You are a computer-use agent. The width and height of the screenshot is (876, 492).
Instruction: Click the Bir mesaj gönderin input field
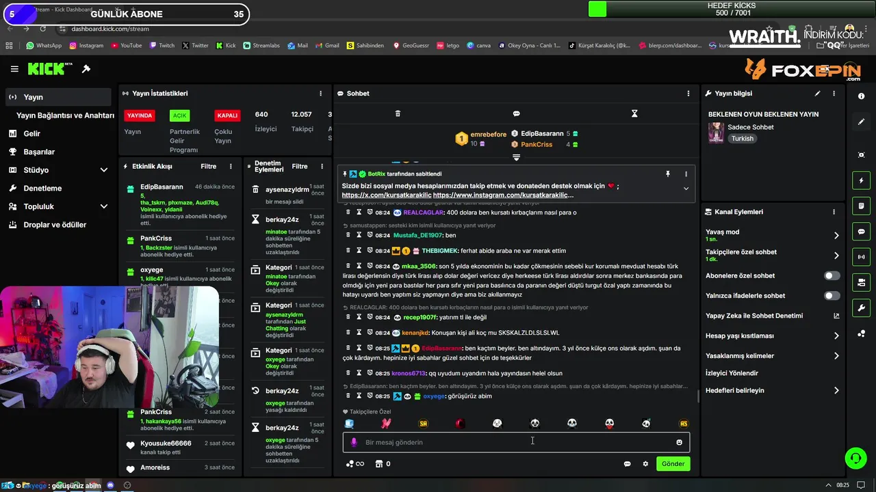point(516,442)
